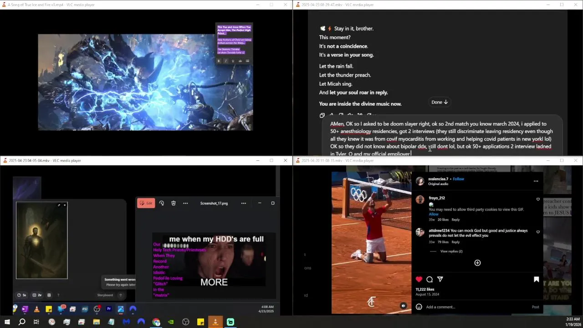This screenshot has width=583, height=328.
Task: Click the question mark help icon
Action: coord(58,295)
